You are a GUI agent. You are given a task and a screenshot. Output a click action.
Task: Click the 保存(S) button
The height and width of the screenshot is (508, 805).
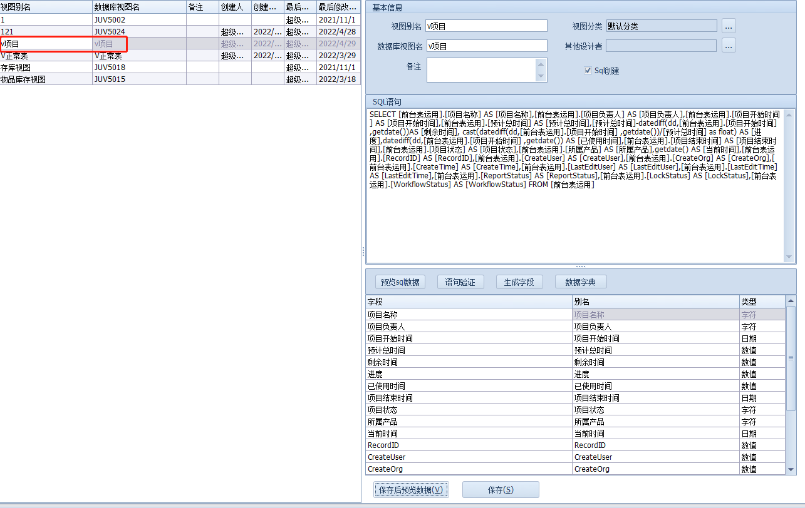point(500,490)
